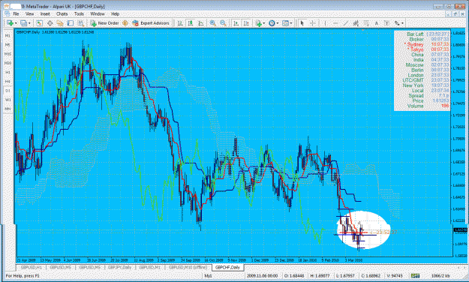Switch chart to Line Chart mode
The width and height of the screenshot is (469, 282).
point(200,23)
